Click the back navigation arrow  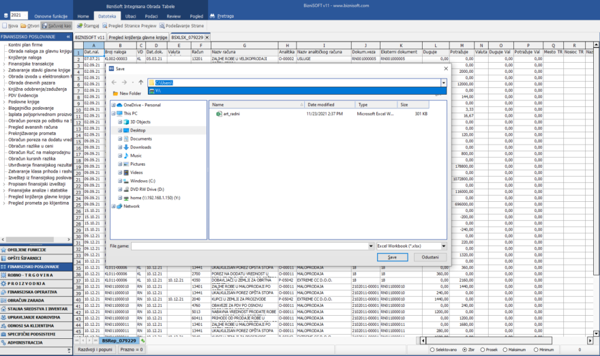[x=114, y=83]
